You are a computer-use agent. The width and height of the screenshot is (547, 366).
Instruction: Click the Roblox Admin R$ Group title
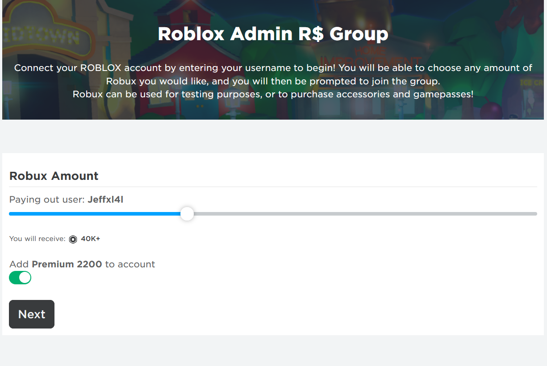click(x=273, y=34)
